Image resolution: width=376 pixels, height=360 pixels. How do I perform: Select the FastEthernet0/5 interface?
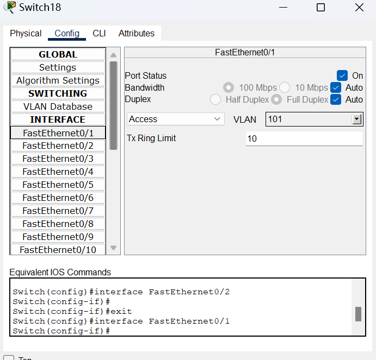58,185
